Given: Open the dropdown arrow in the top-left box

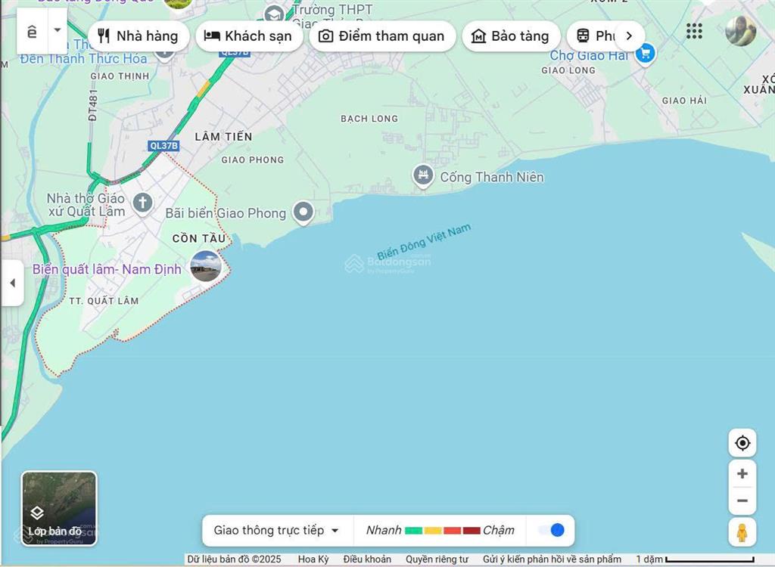Looking at the screenshot, I should (57, 31).
